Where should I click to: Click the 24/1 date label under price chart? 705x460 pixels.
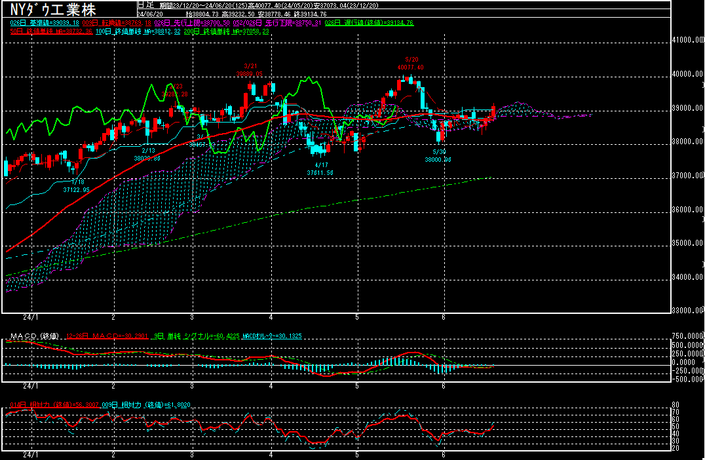[31, 317]
